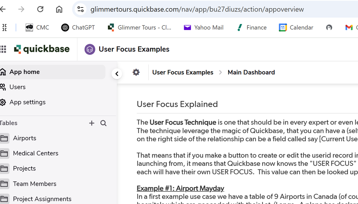Click the quickbase logo
Viewport: 358px width, 204px height.
(42, 49)
